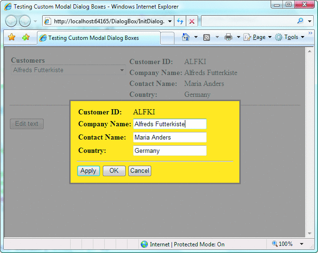
Task: Click the page icon in address bar
Action: pos(47,21)
